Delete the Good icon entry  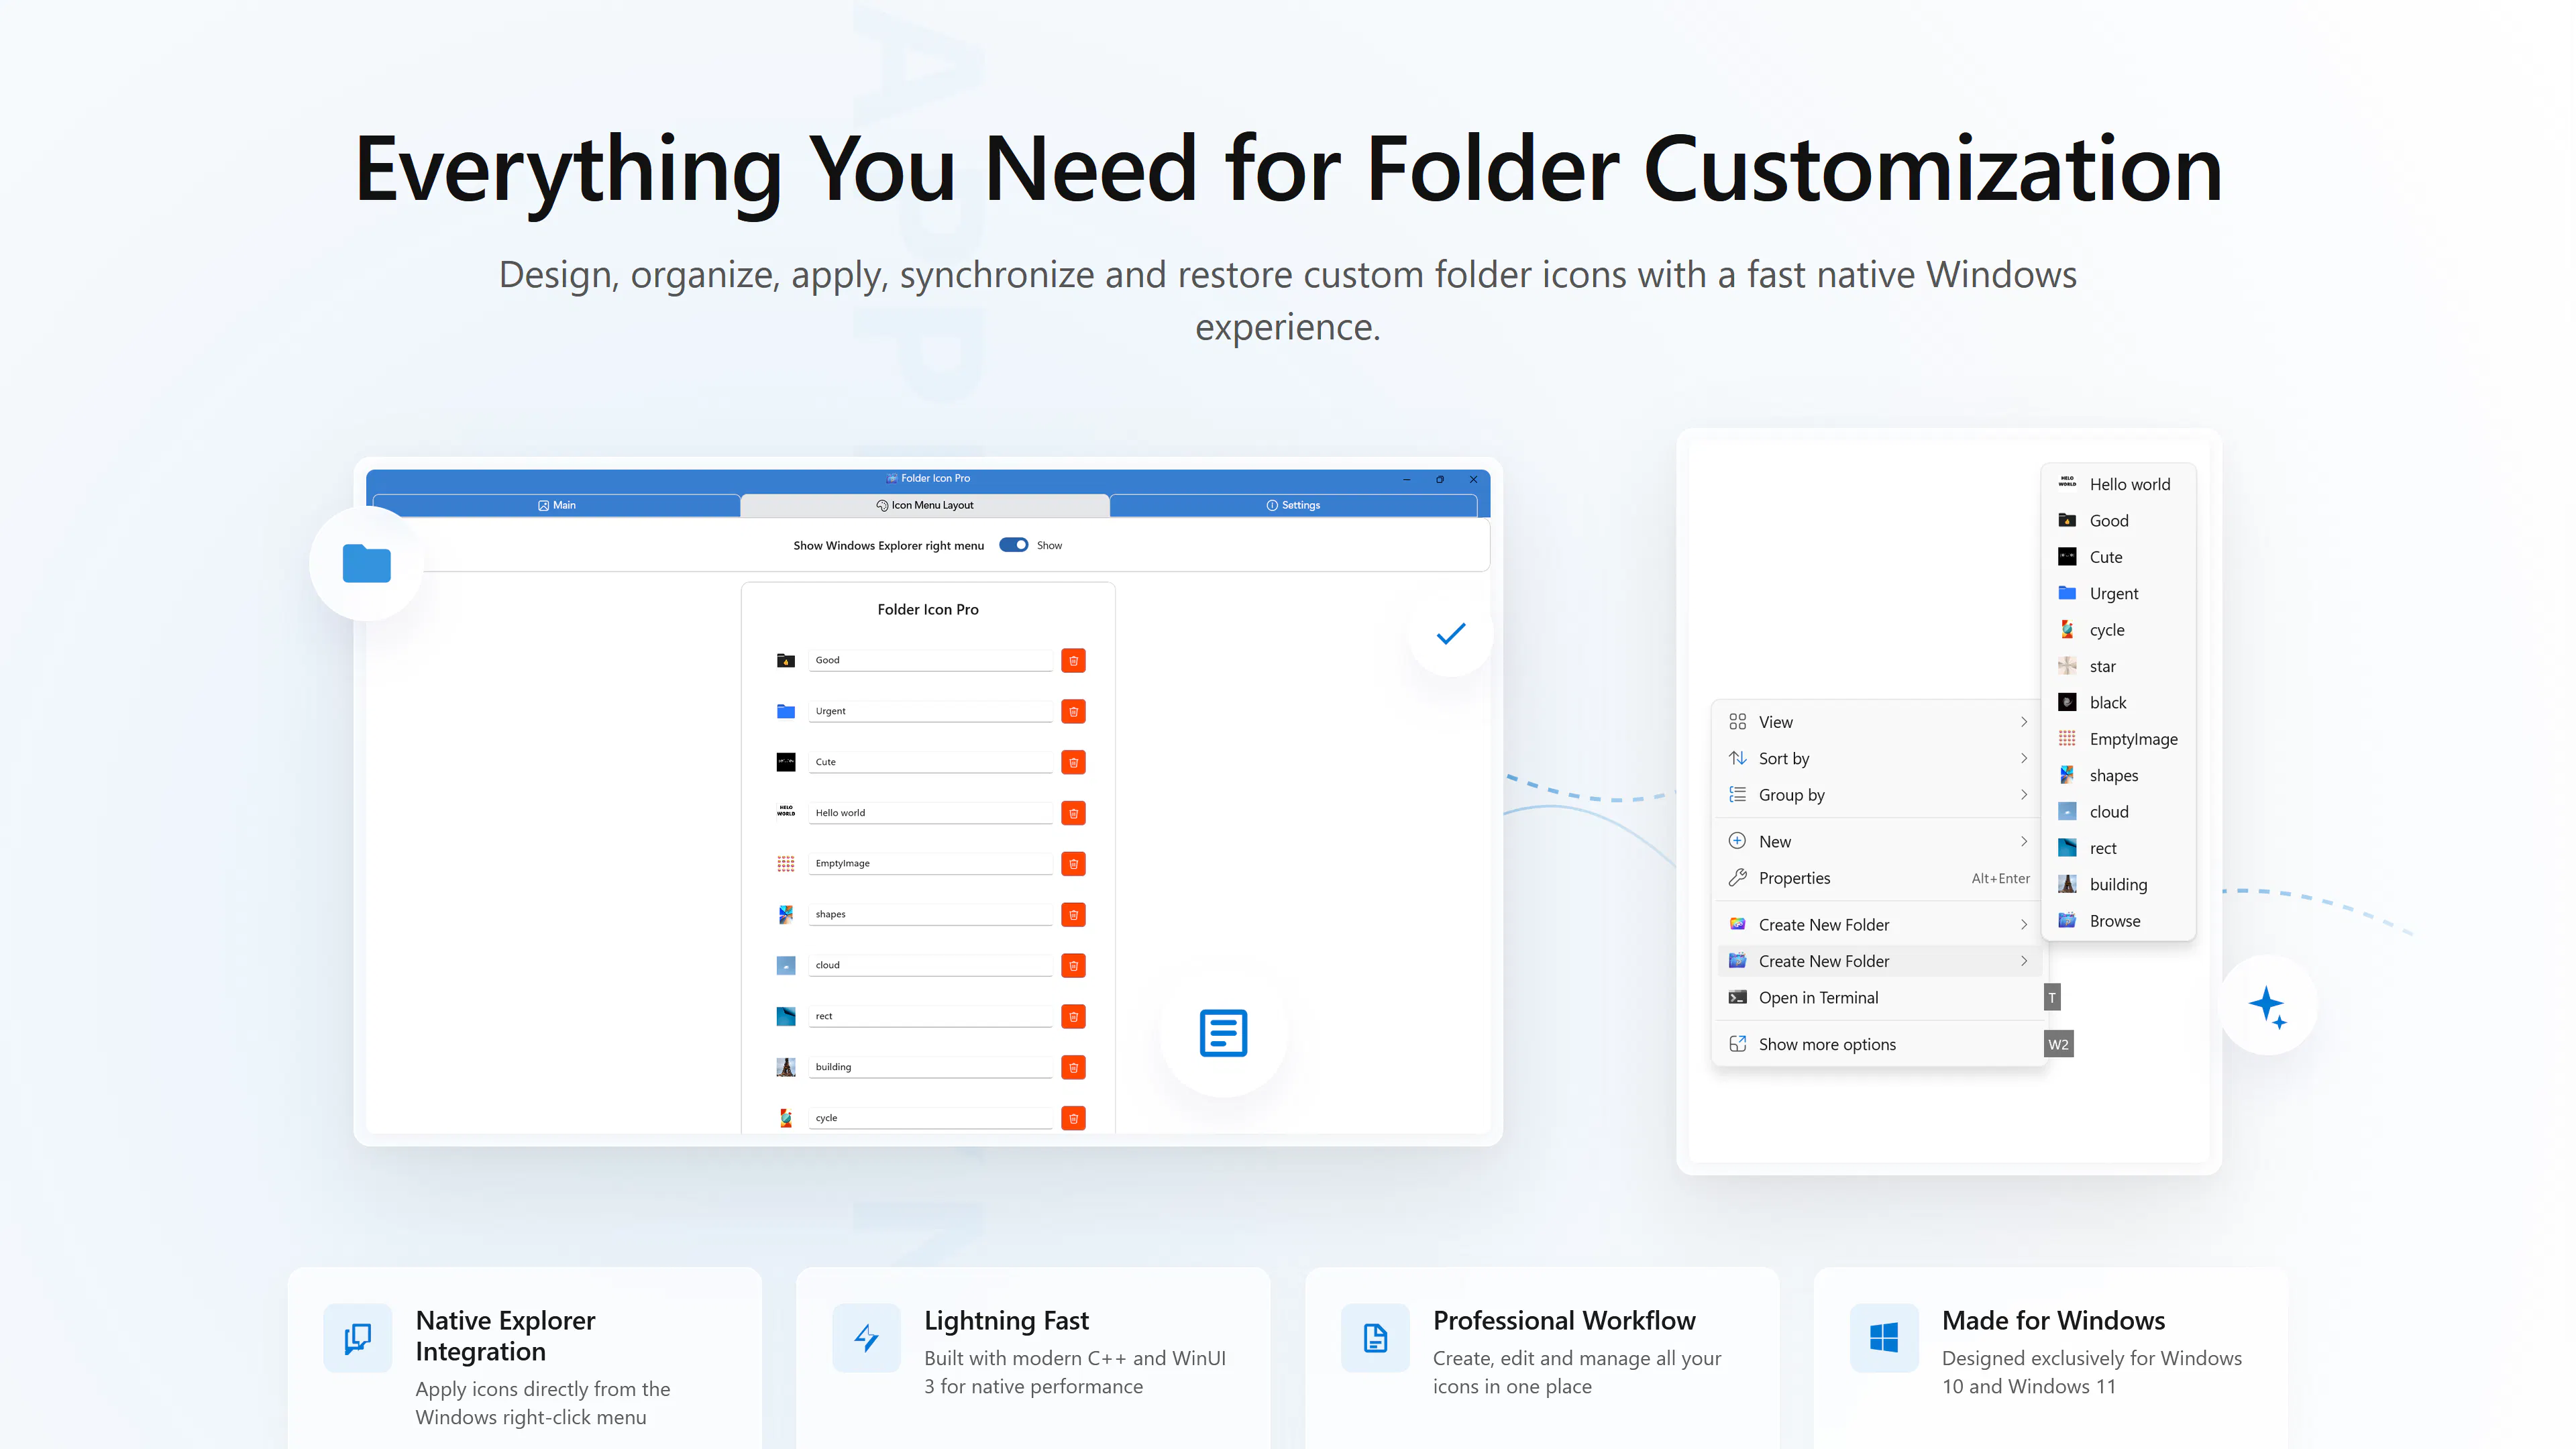1073,660
